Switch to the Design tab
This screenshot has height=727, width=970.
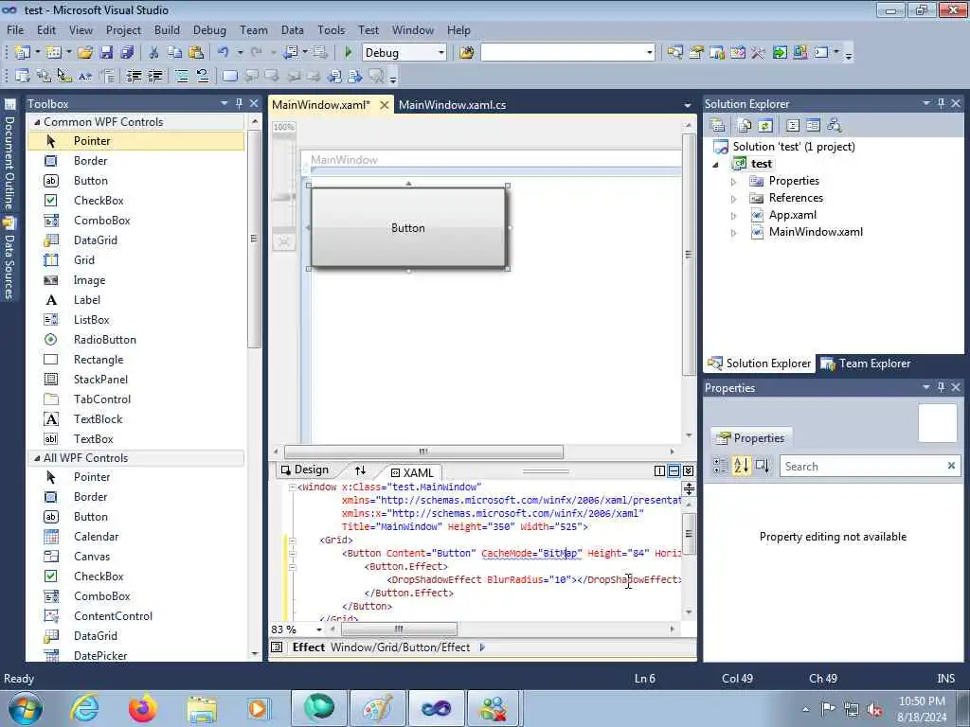(x=304, y=470)
